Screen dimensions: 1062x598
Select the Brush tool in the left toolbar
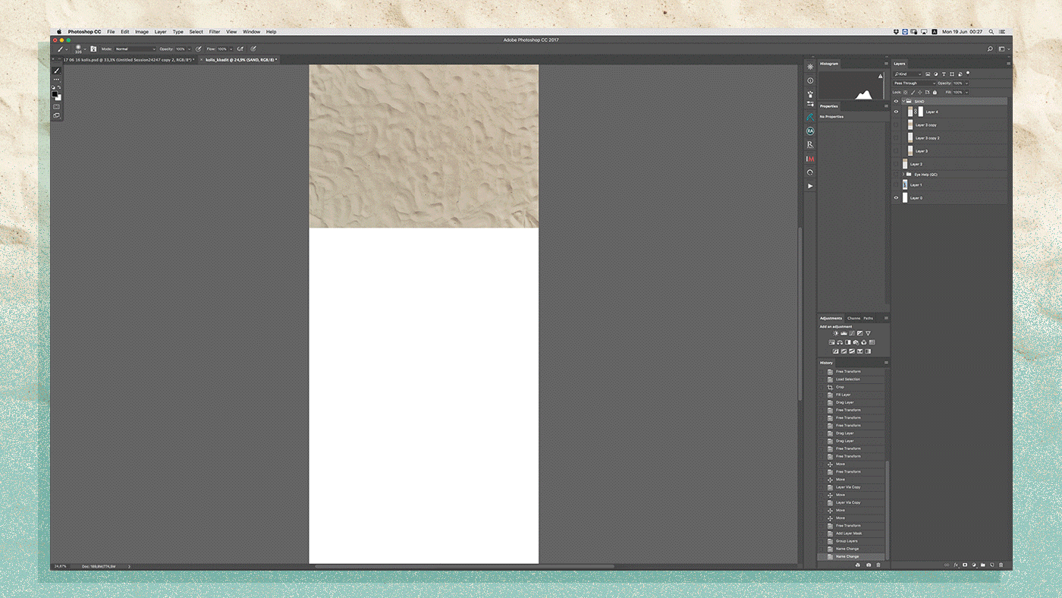[57, 71]
